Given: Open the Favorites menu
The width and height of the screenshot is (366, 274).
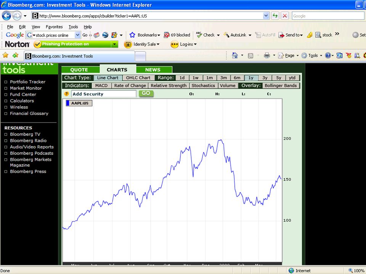Looking at the screenshot, I should [x=54, y=27].
